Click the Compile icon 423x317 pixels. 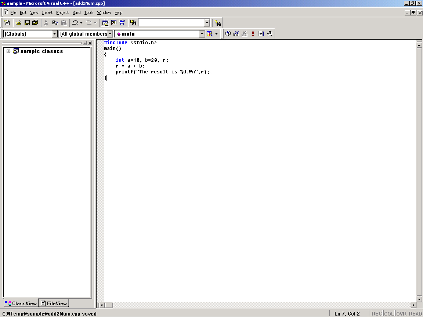(228, 34)
